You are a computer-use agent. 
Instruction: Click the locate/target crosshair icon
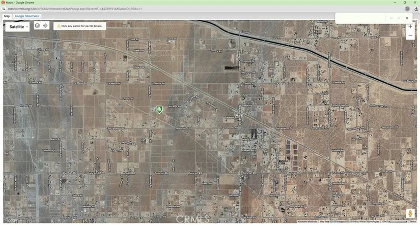[45, 26]
